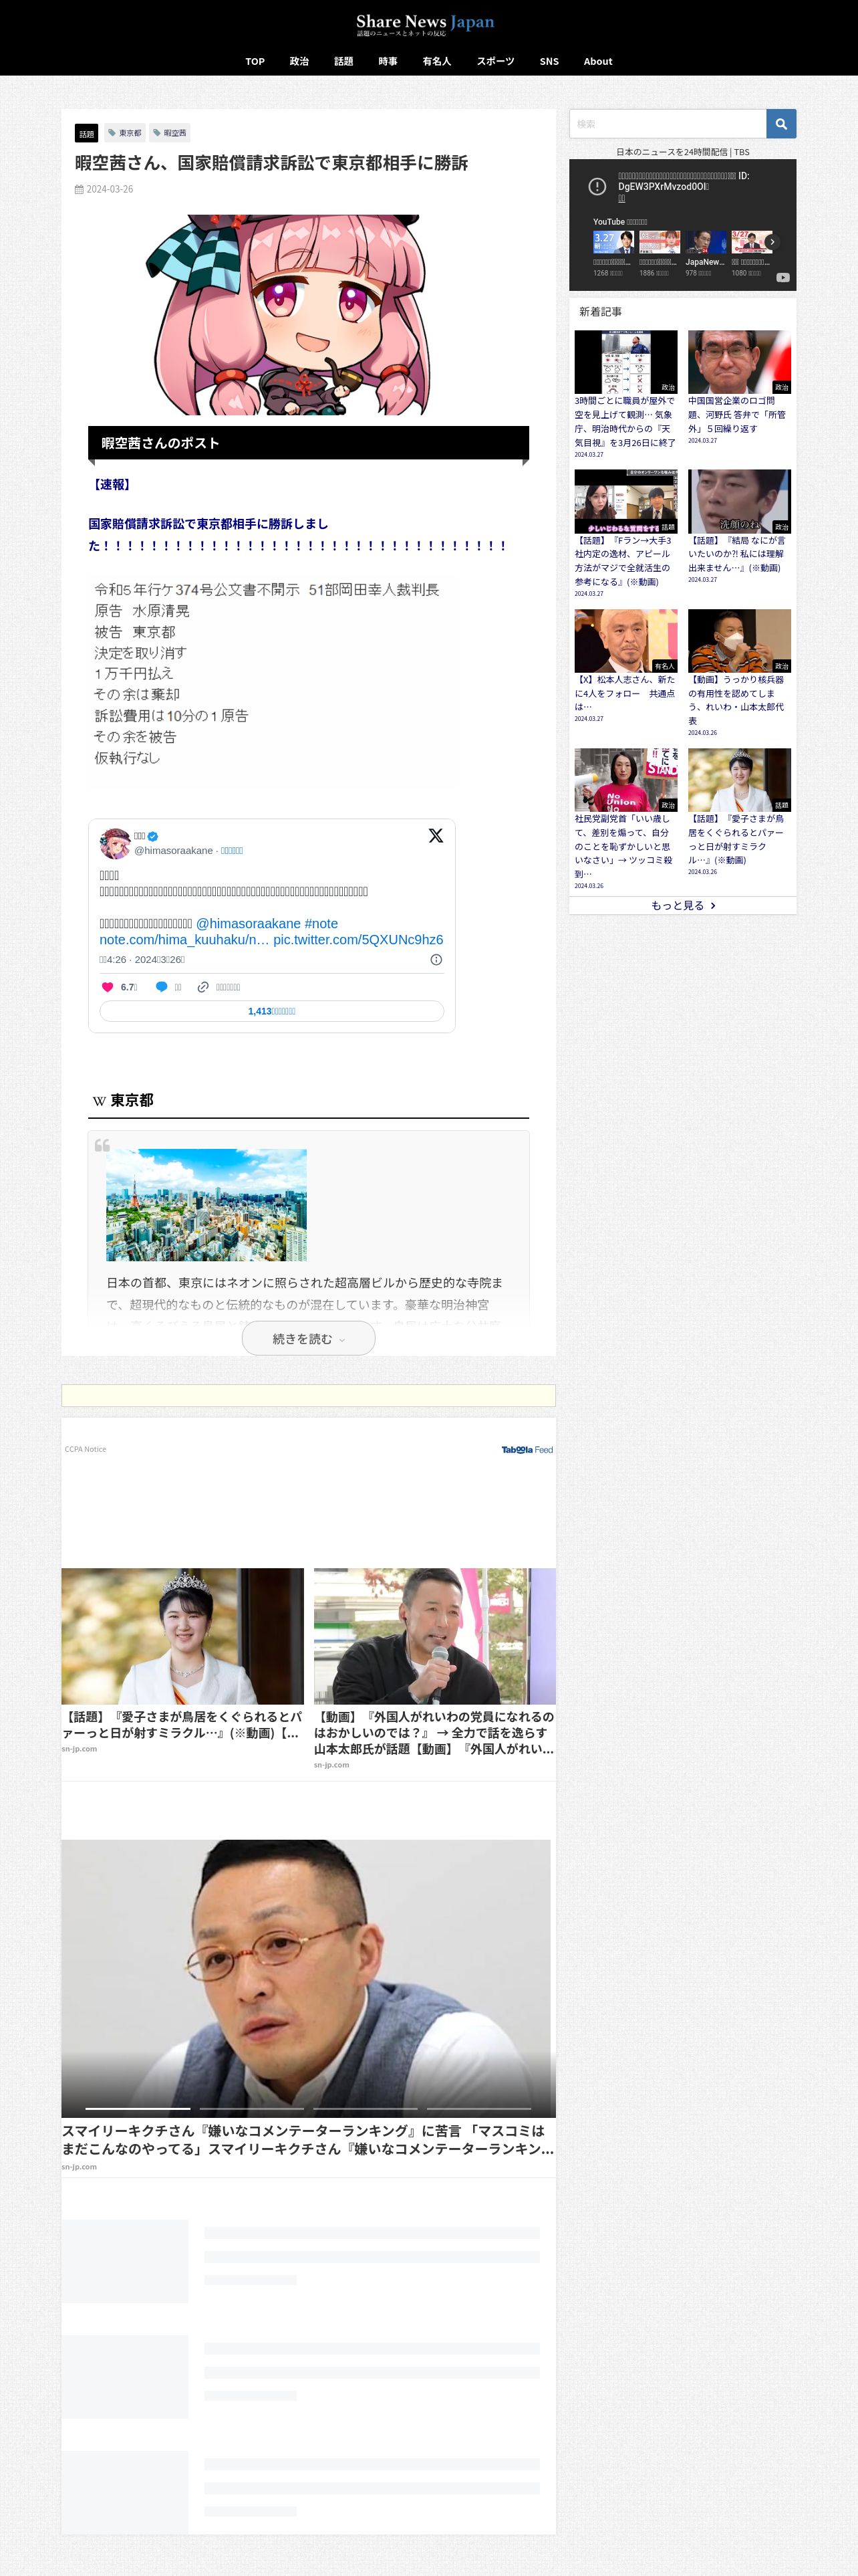Like the embedded post via heart icon
Image resolution: width=858 pixels, height=2576 pixels.
(x=108, y=987)
